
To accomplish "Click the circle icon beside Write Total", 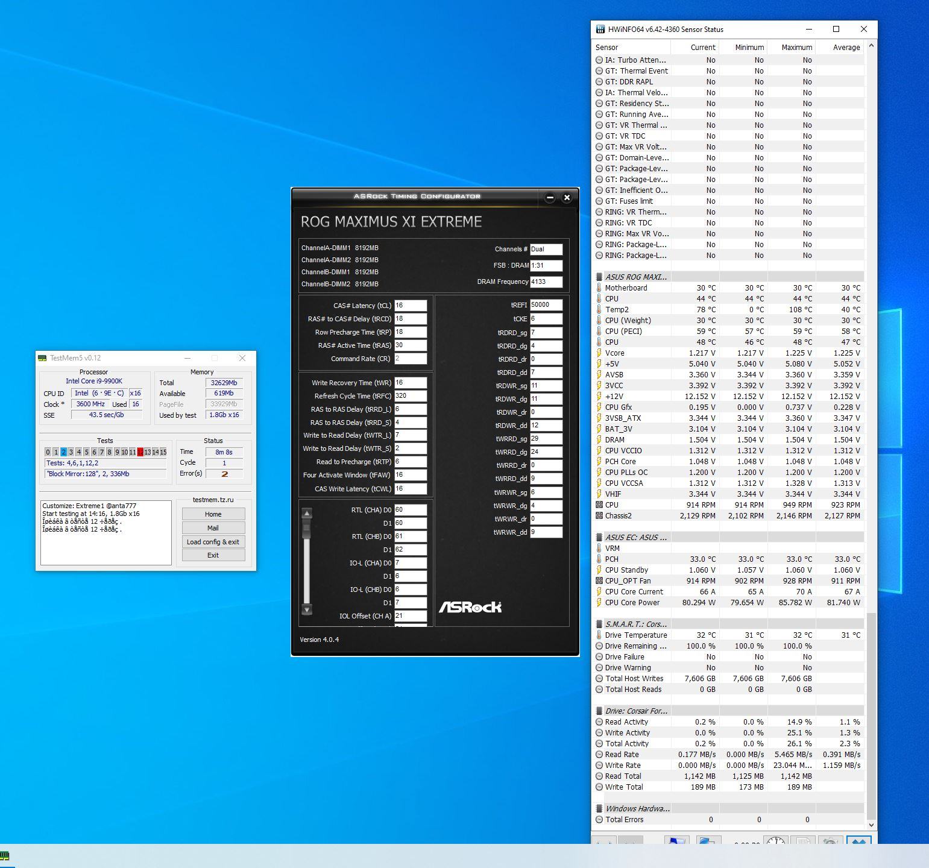I will (x=599, y=787).
